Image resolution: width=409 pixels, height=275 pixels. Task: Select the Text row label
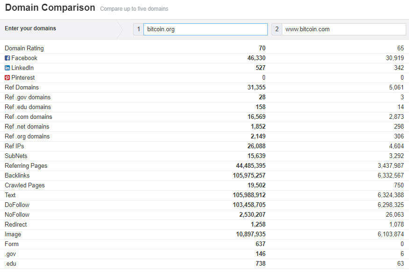pyautogui.click(x=10, y=195)
